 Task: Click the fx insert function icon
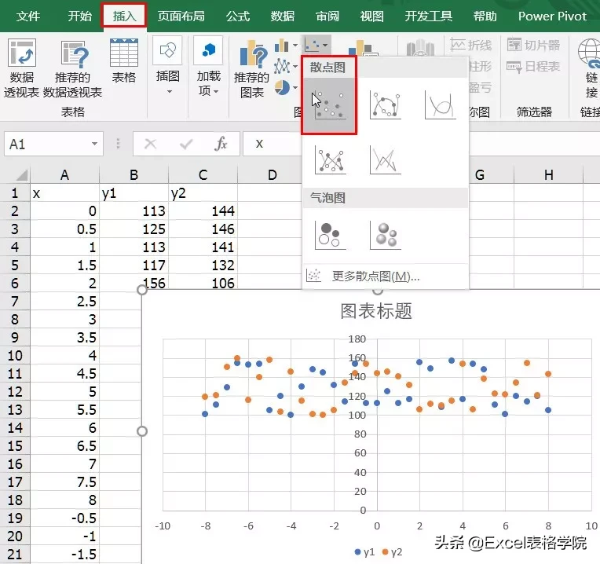pyautogui.click(x=221, y=144)
